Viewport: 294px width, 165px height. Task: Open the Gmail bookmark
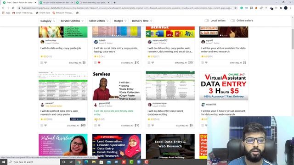click(x=23, y=13)
